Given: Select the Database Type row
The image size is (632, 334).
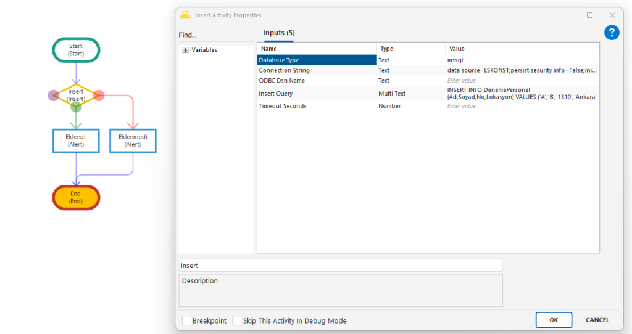Looking at the screenshot, I should [317, 60].
